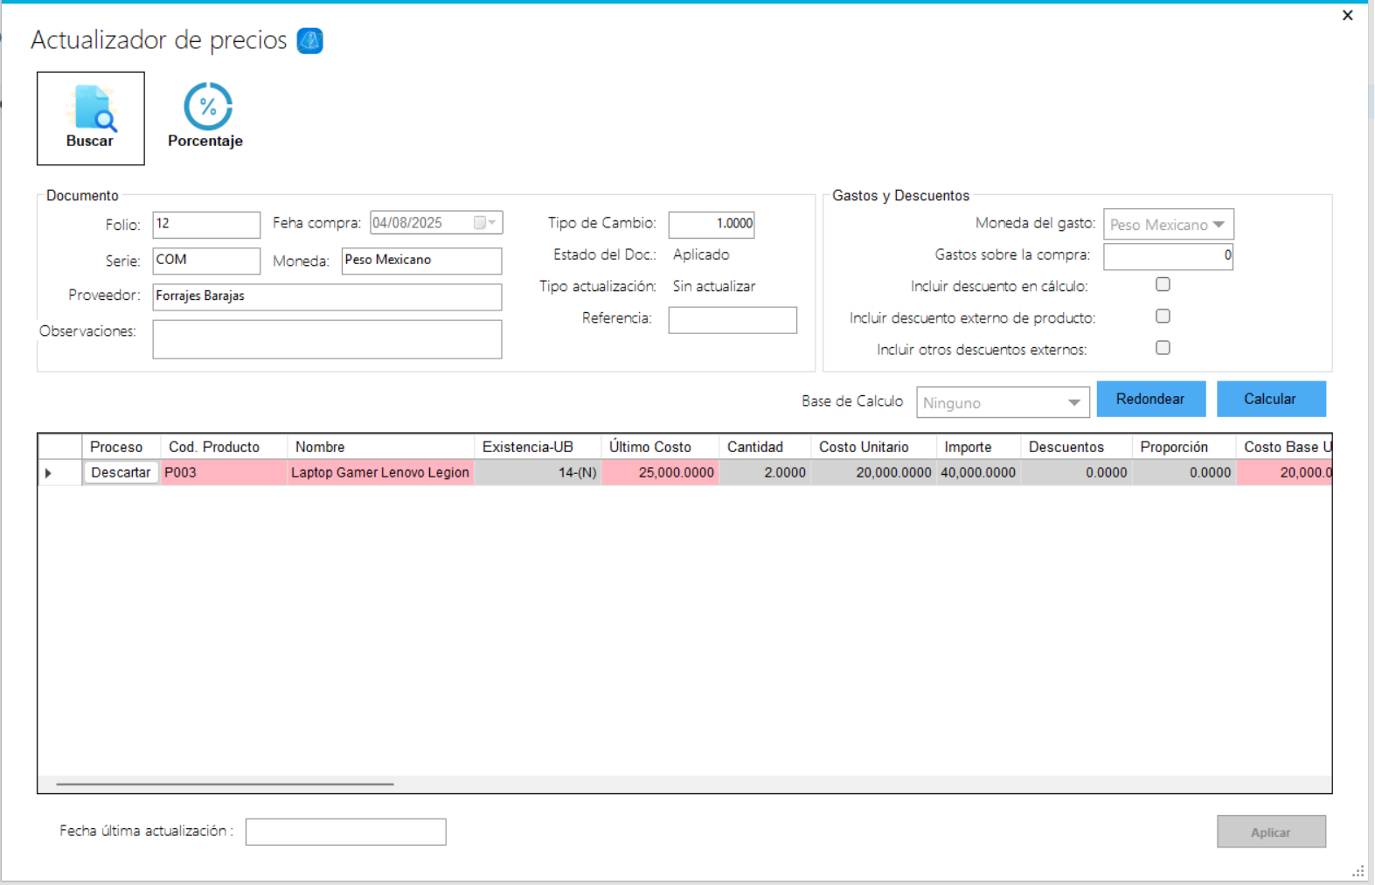Screen dimensions: 1375x885
Task: Enable Incluir descuento en cálculo checkbox
Action: click(x=1163, y=284)
